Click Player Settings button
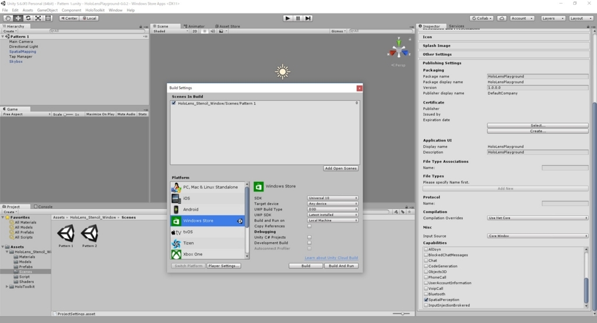The height and width of the screenshot is (323, 597). click(x=224, y=266)
